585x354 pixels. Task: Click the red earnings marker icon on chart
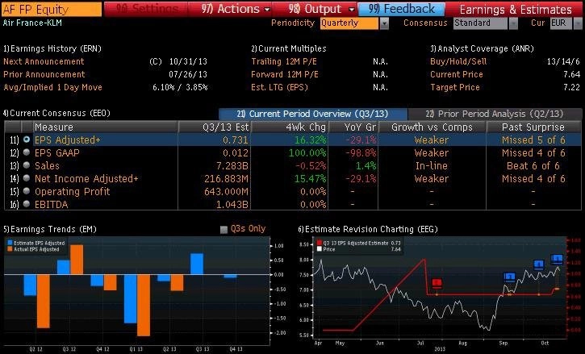click(437, 283)
